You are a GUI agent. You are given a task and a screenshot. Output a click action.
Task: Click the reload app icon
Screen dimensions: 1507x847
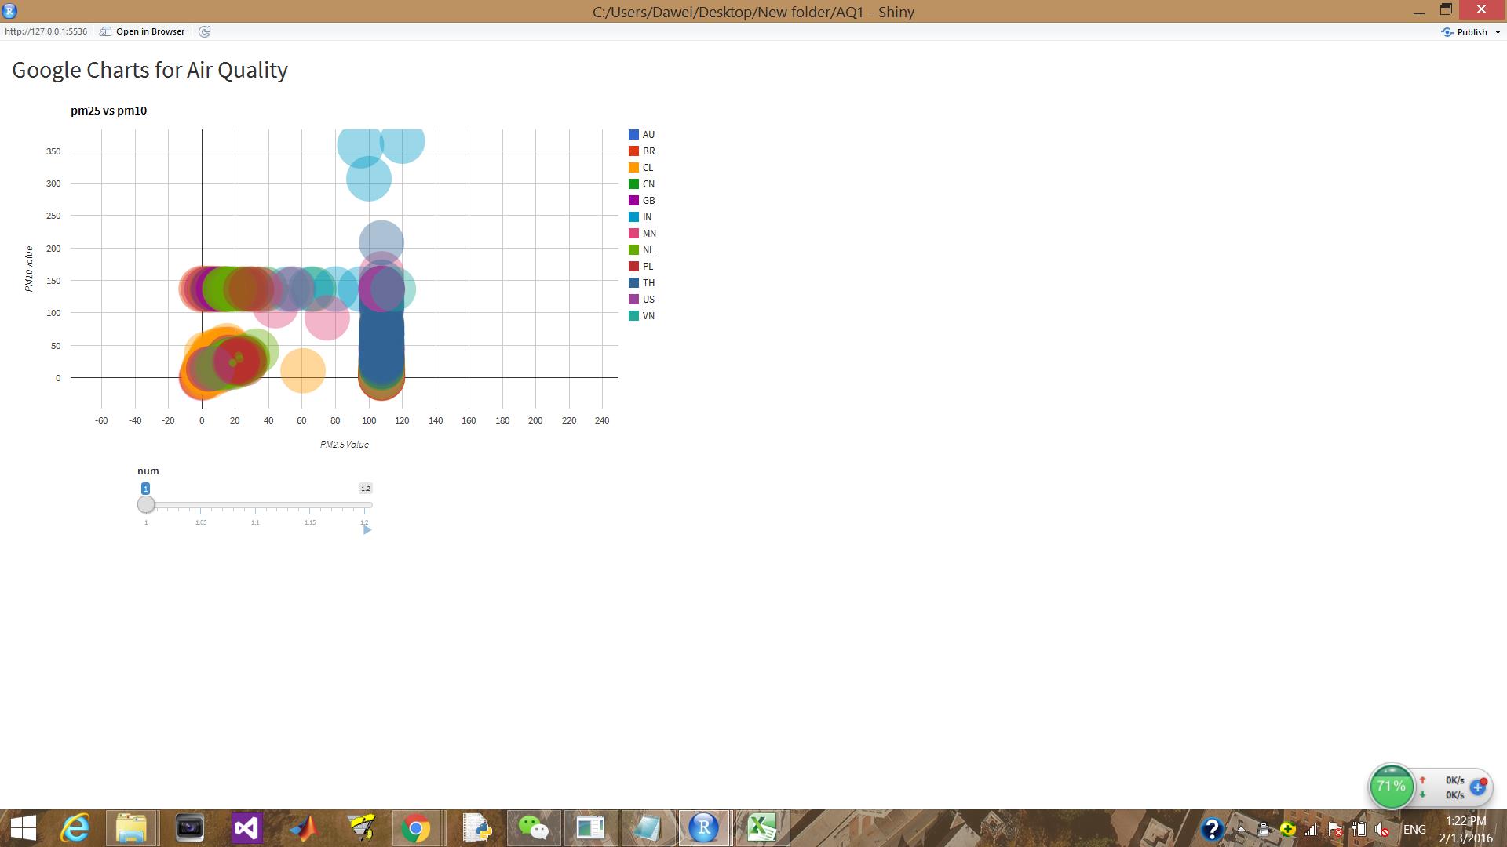tap(205, 31)
